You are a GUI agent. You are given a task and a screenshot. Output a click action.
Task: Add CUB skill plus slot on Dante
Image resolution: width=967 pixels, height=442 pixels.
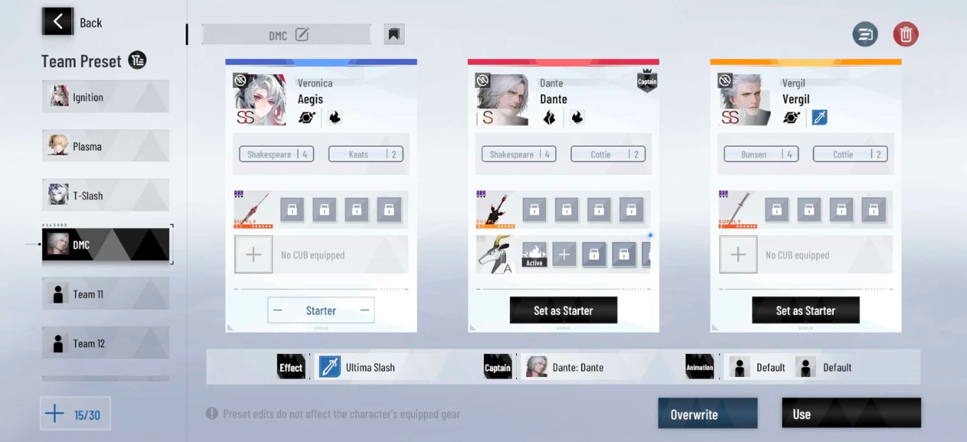pos(564,255)
